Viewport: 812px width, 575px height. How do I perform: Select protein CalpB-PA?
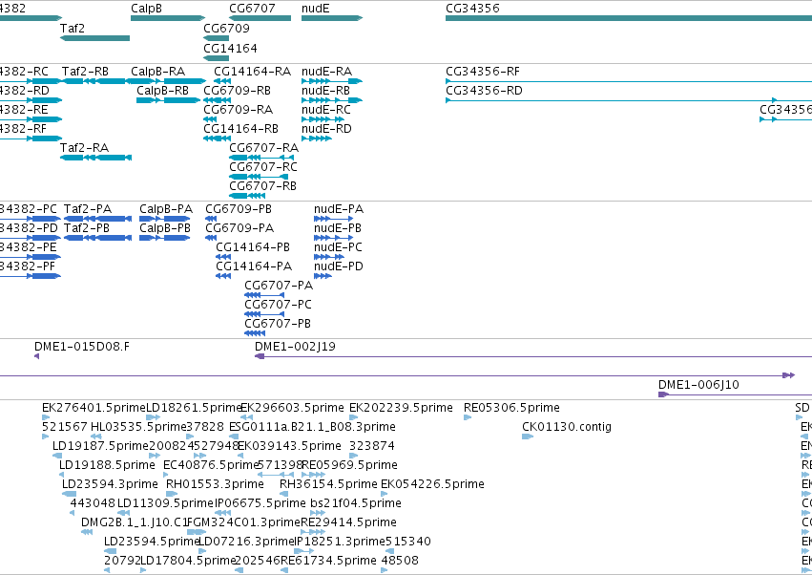pos(165,219)
